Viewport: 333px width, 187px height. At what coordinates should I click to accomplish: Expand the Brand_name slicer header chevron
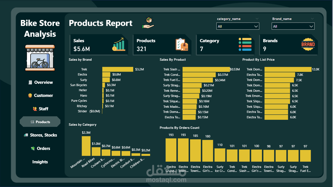click(x=312, y=19)
